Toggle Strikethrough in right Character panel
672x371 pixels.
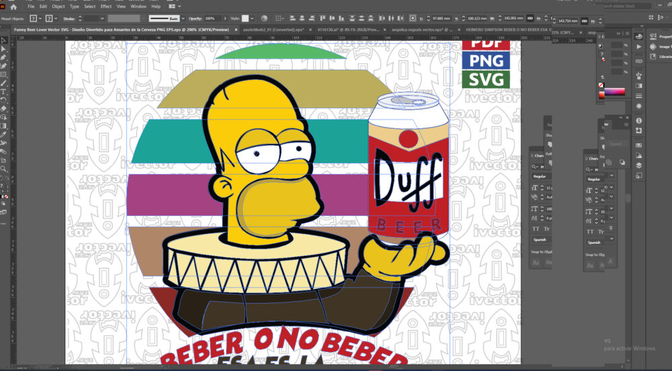pyautogui.click(x=611, y=229)
